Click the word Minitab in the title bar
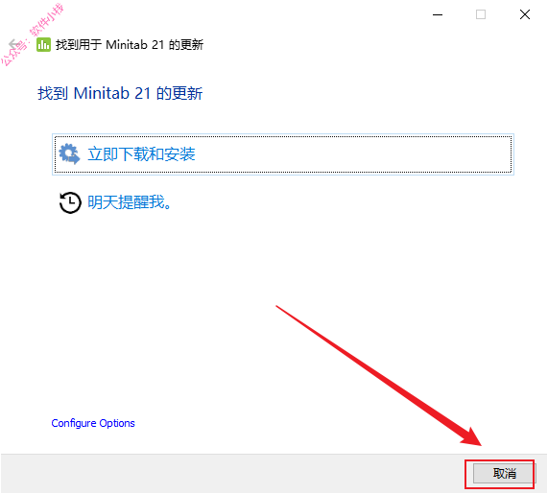 click(127, 45)
